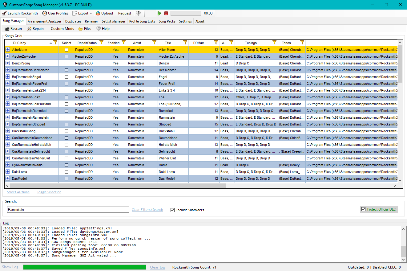Disable Protect Official DLC
Screen dimensions: 407x271
364,209
